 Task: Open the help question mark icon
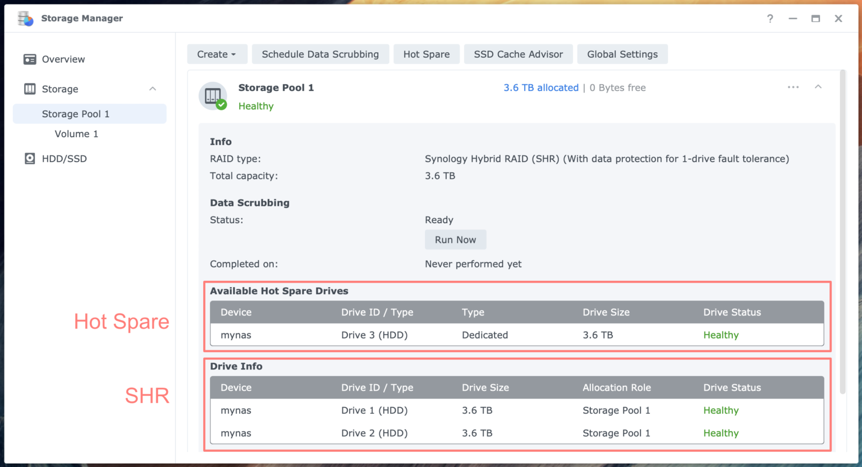tap(770, 19)
